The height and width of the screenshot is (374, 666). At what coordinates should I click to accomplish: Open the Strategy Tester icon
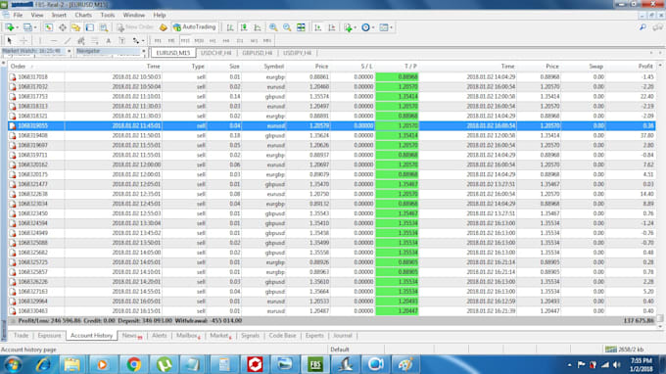tap(104, 27)
